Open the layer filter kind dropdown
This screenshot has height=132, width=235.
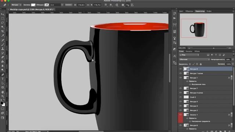coord(189,55)
